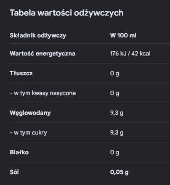The width and height of the screenshot is (170, 185).
Task: Click the Białko value '0 g'
Action: pos(114,153)
